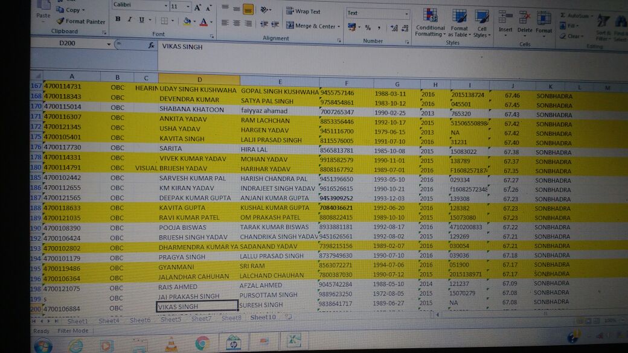
Task: Open the font size dropdown
Action: [188, 7]
